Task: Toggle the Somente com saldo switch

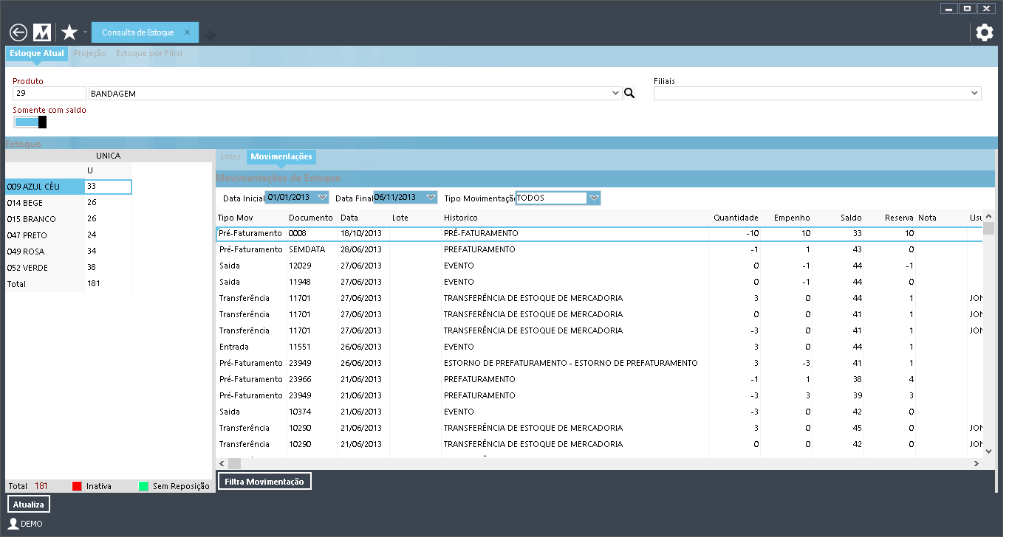Action: pyautogui.click(x=30, y=122)
